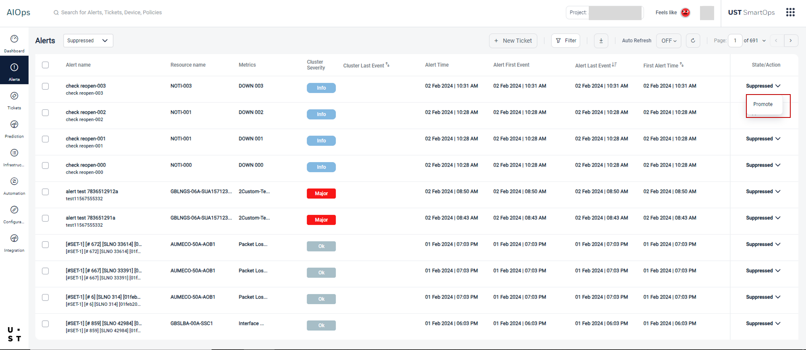Image resolution: width=806 pixels, height=350 pixels.
Task: Choose Promote from the state menu
Action: (x=763, y=104)
